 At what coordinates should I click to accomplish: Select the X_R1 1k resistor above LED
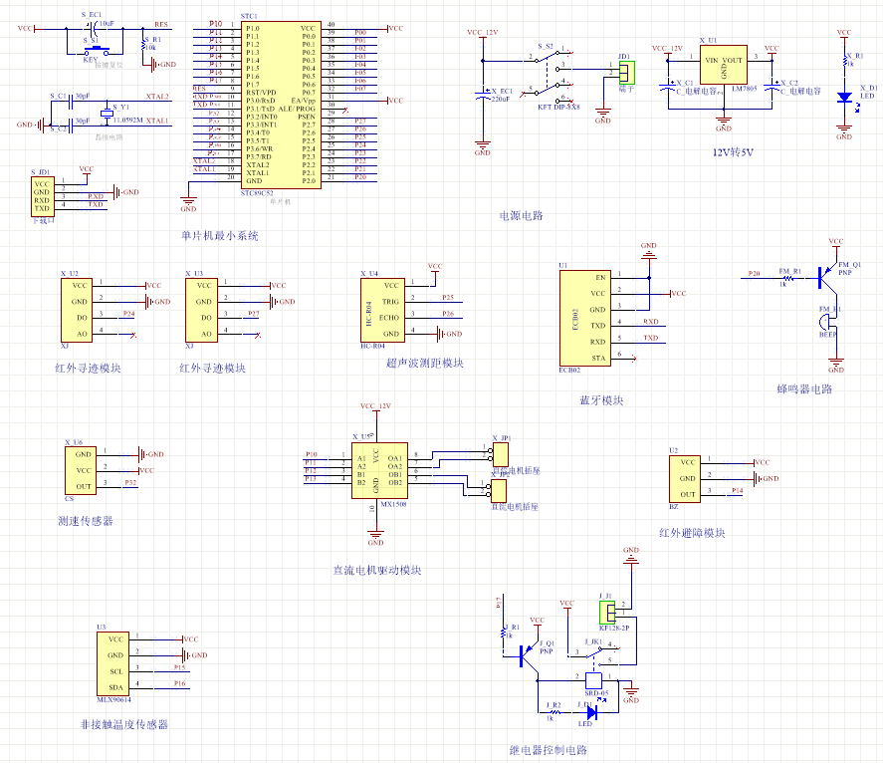pyautogui.click(x=844, y=61)
